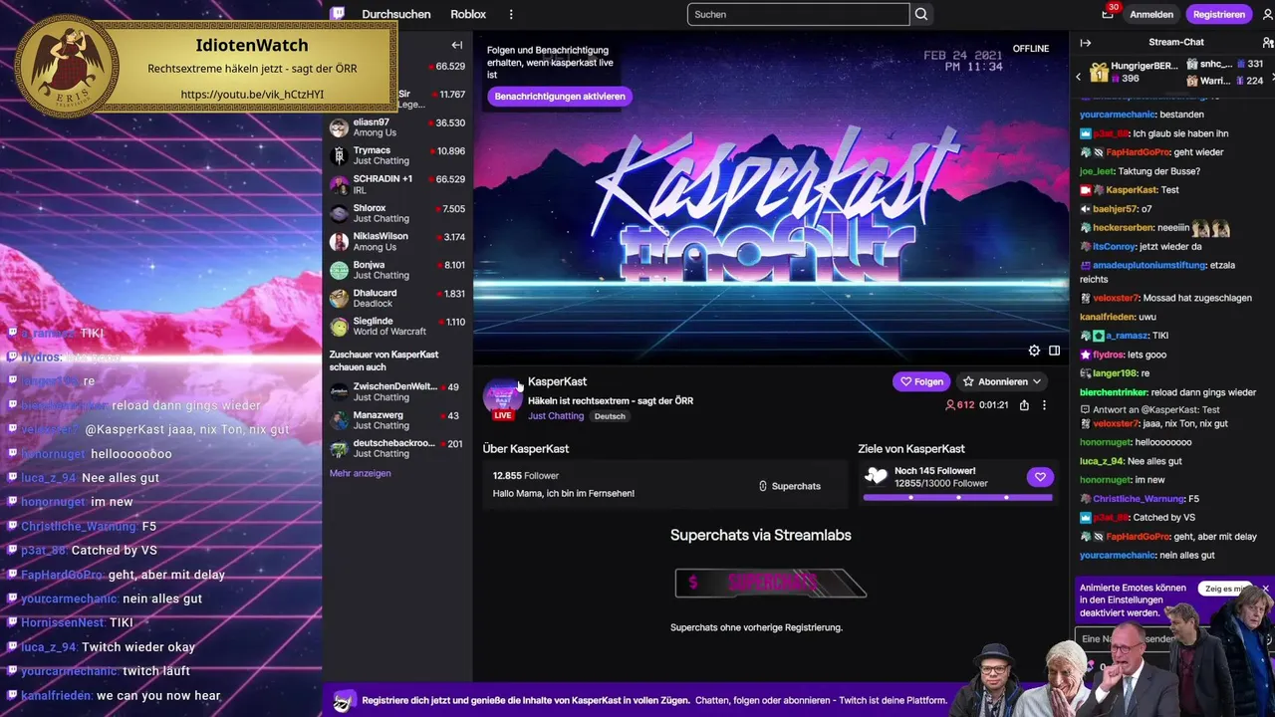Click the Benachrichtigungen aktivieren button

tap(560, 97)
